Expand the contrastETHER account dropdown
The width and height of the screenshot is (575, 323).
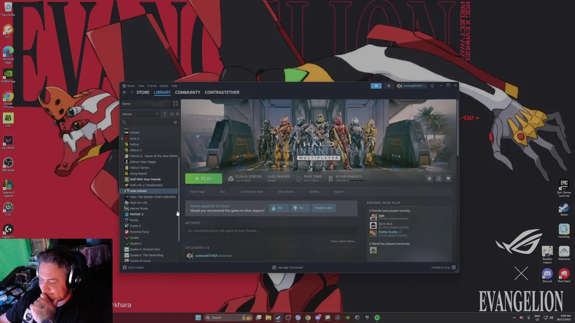point(411,86)
